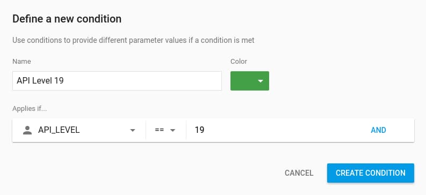426x195 pixels.
Task: Expand the Color picker dropdown
Action: (x=250, y=81)
